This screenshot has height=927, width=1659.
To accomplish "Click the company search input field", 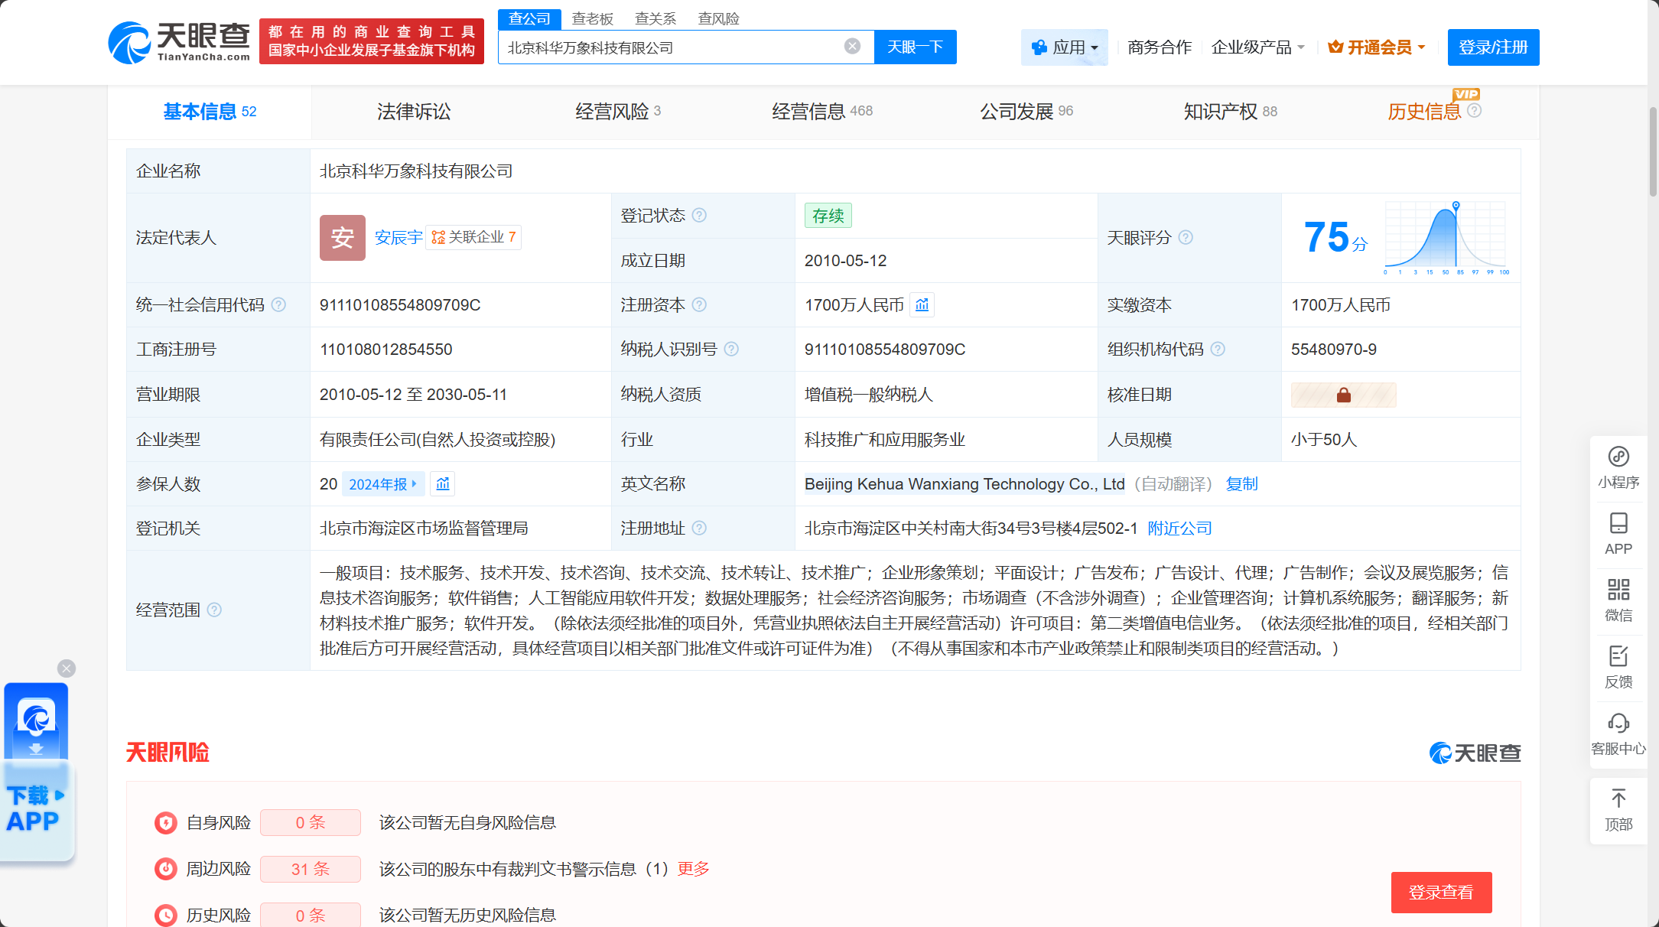I will coord(673,47).
